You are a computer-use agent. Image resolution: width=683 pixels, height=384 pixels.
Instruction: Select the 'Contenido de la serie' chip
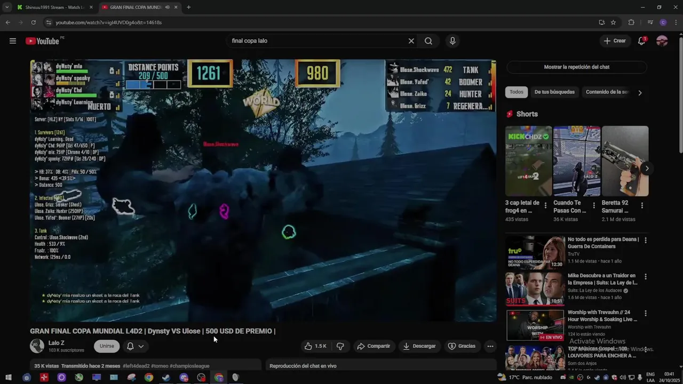[607, 92]
